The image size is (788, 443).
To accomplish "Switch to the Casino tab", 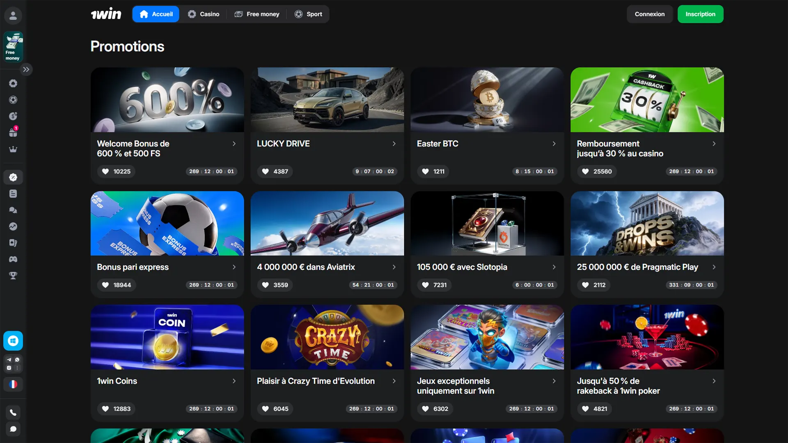I will pos(204,14).
